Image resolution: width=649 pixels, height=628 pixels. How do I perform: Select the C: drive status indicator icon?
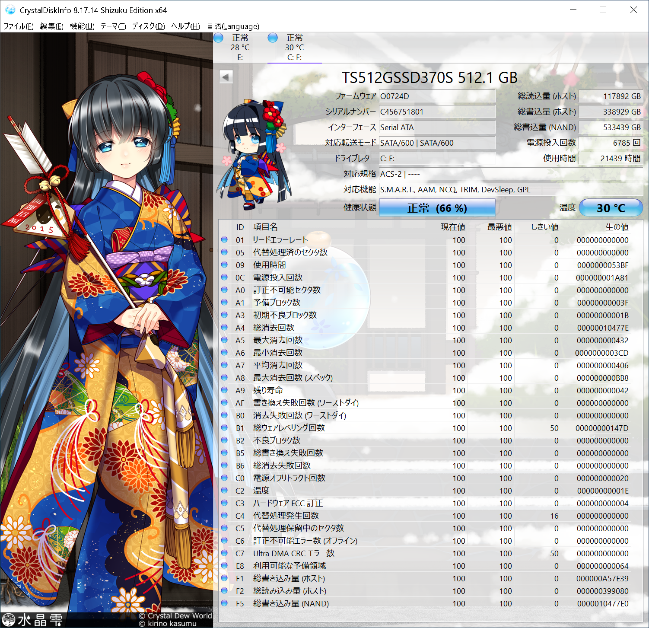(x=273, y=38)
